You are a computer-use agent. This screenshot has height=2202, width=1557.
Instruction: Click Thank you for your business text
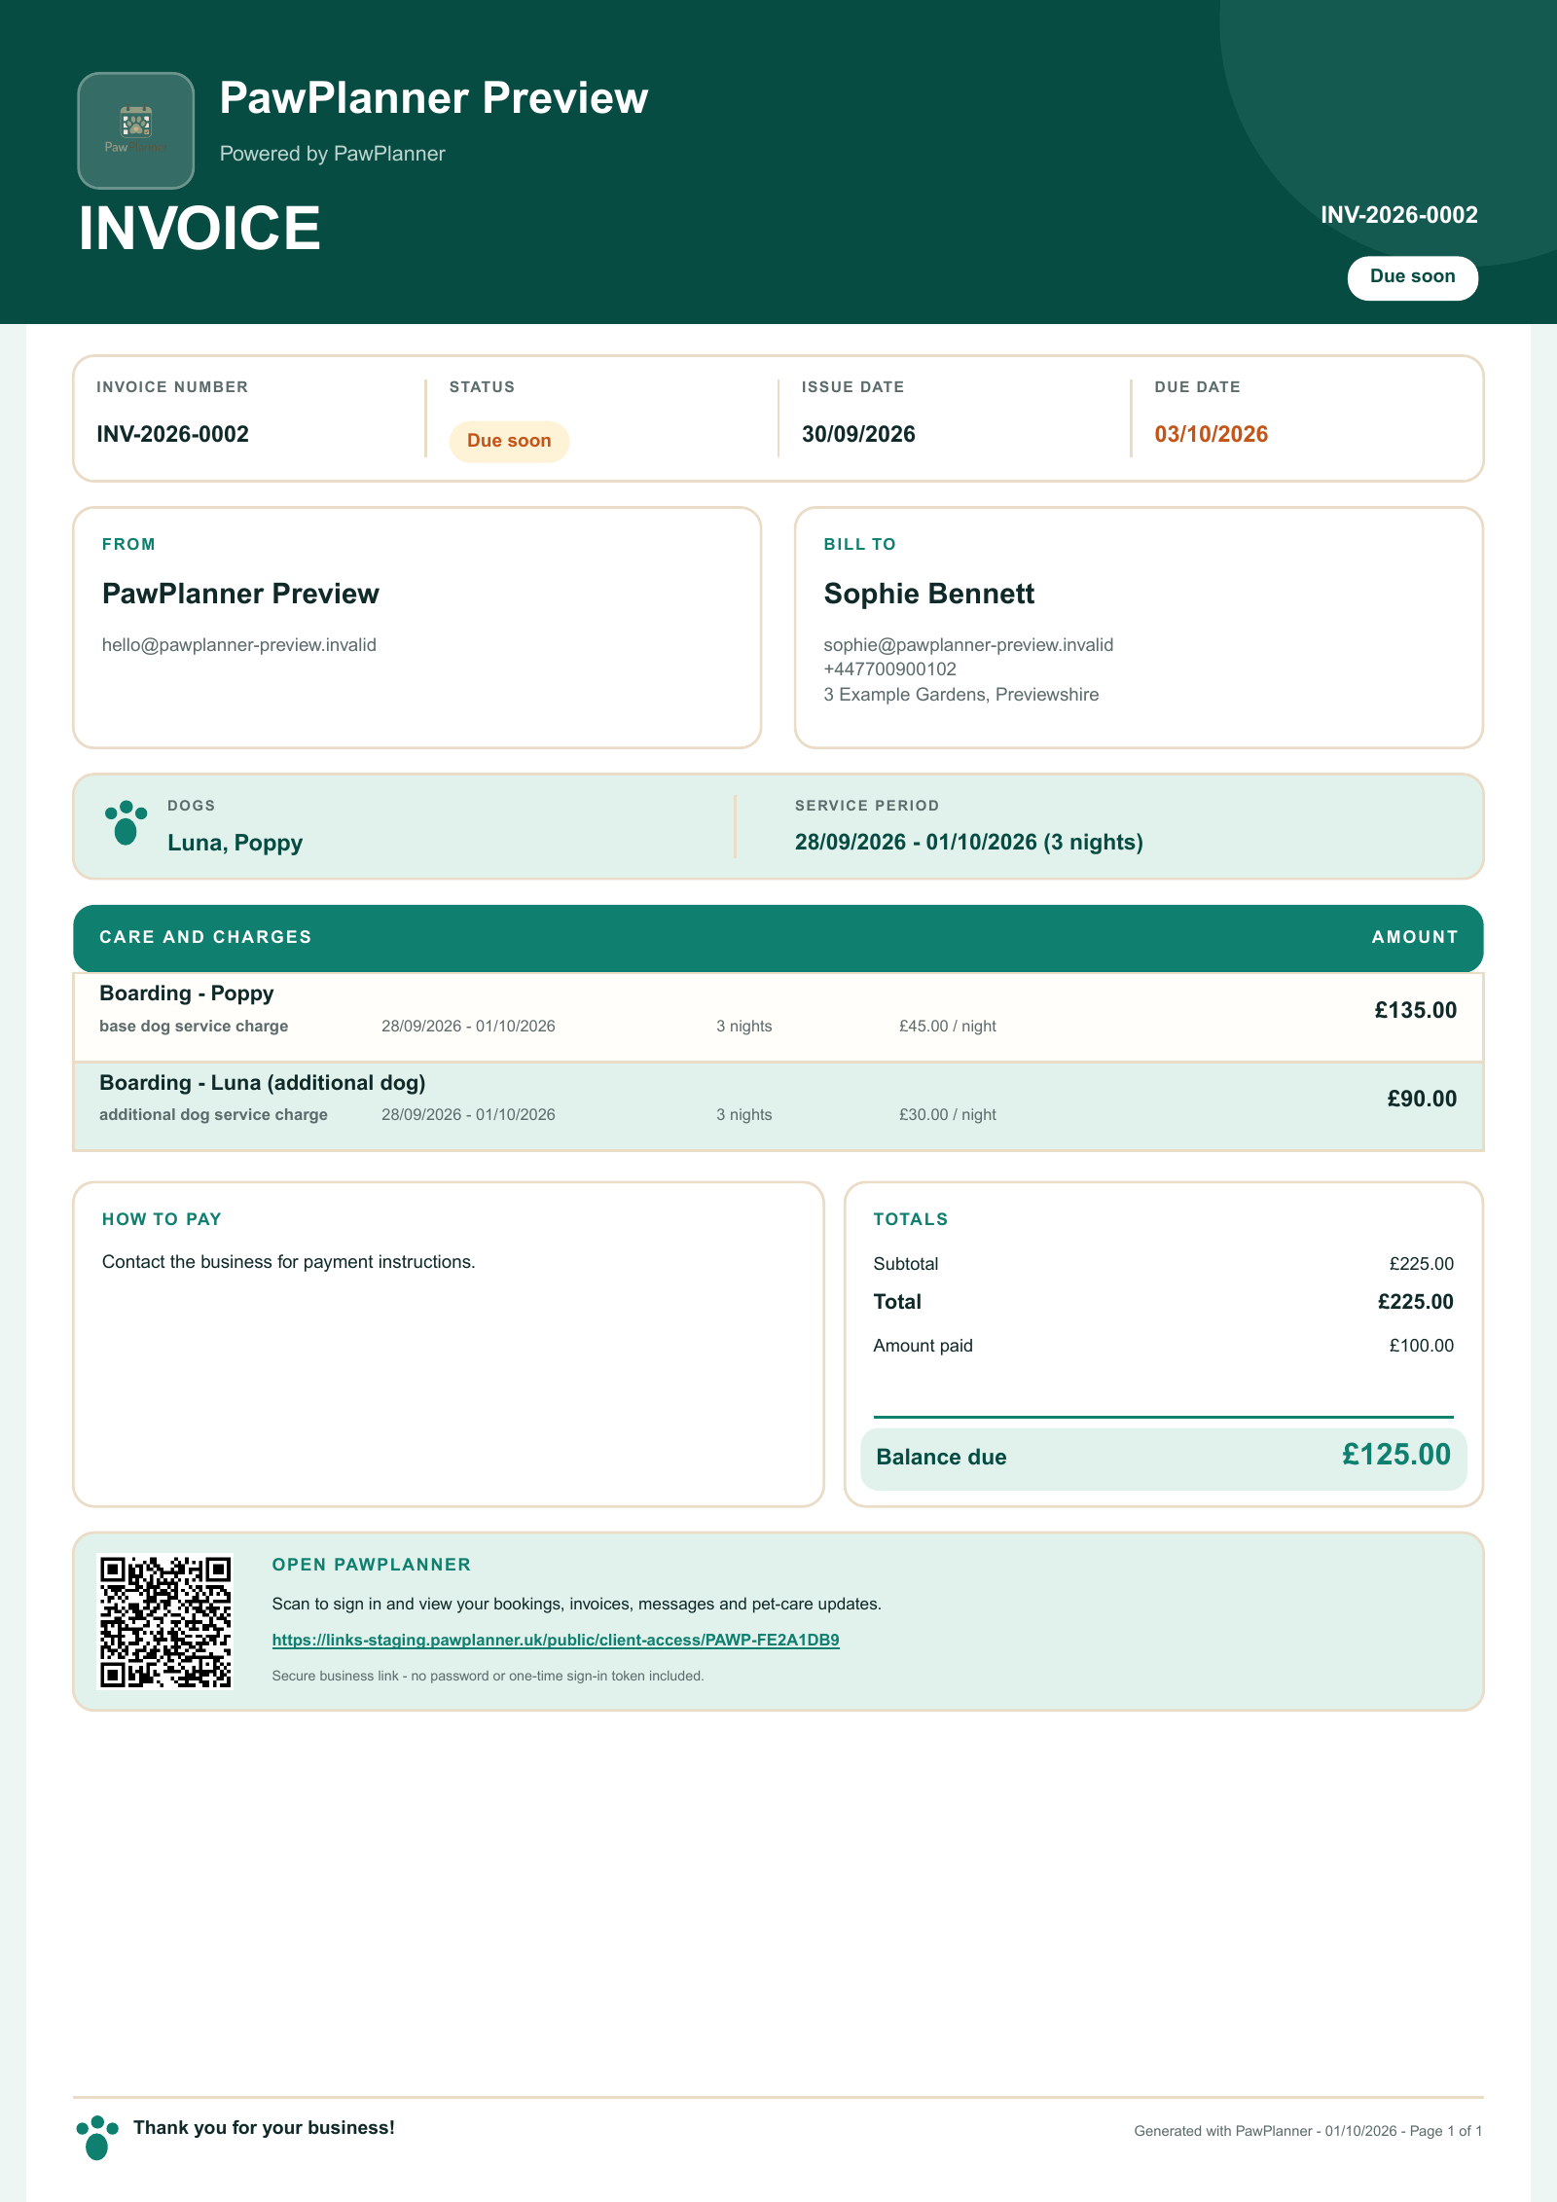pyautogui.click(x=264, y=2128)
